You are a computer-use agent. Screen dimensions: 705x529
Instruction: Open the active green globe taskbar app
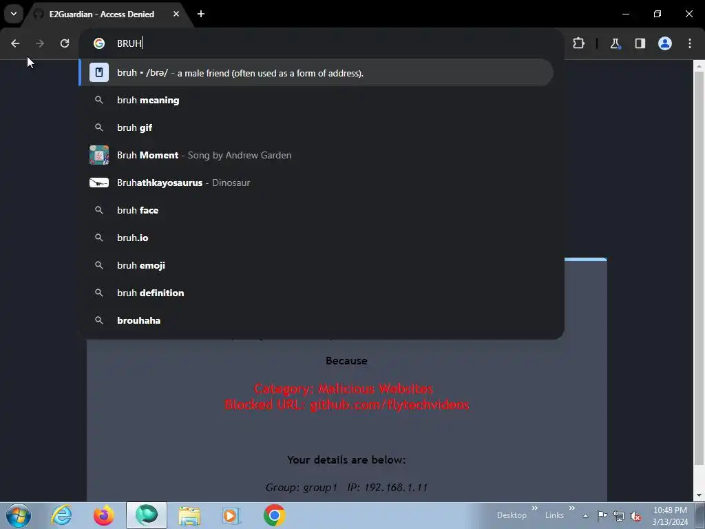[147, 515]
